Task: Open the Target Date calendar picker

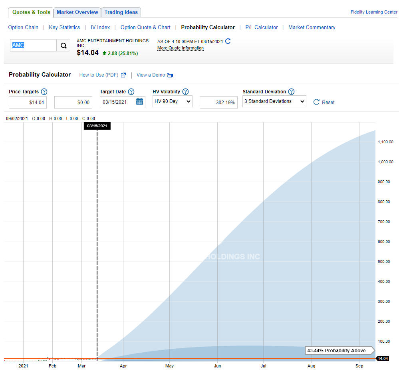Action: pos(139,102)
